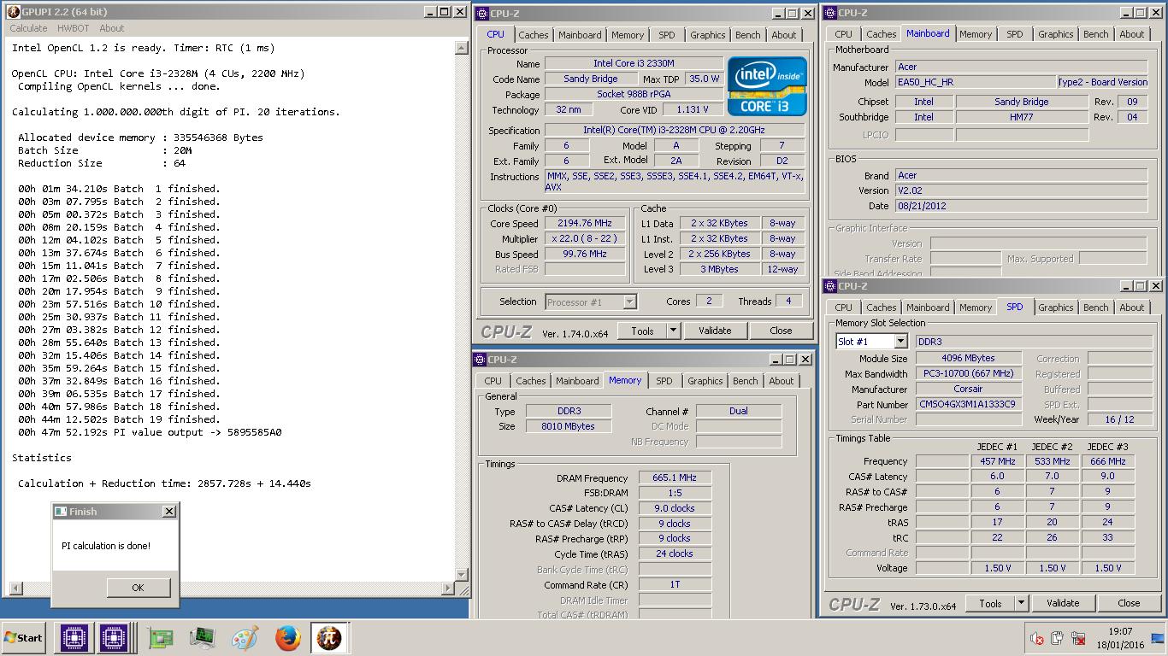Open the green circuit board taskbar icon
1168x656 pixels.
160,637
